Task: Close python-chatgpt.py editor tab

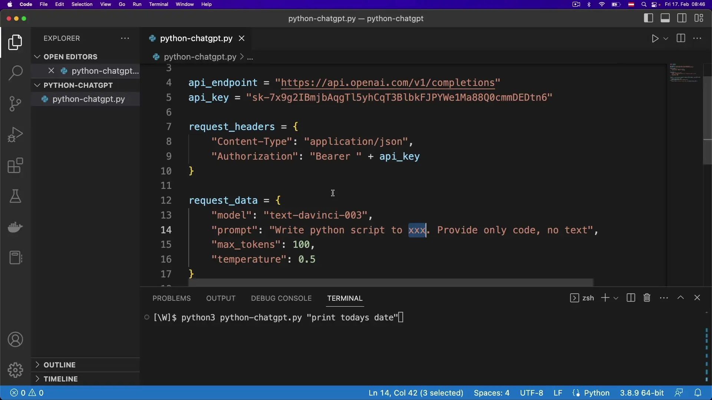Action: (241, 38)
